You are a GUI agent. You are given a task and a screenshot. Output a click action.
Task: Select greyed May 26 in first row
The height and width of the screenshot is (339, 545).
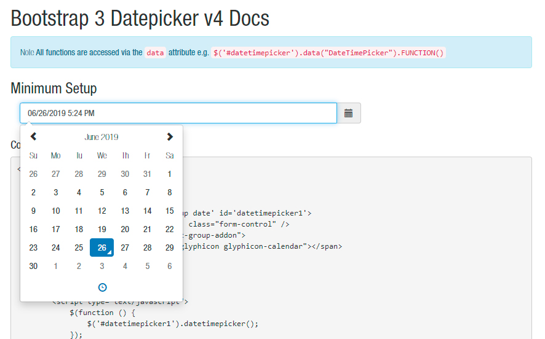[33, 174]
